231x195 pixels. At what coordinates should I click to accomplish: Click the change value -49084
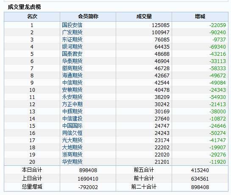217,83
